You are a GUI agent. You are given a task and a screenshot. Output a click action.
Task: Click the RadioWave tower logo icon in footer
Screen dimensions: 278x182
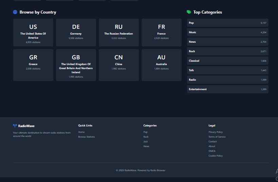tap(15, 126)
